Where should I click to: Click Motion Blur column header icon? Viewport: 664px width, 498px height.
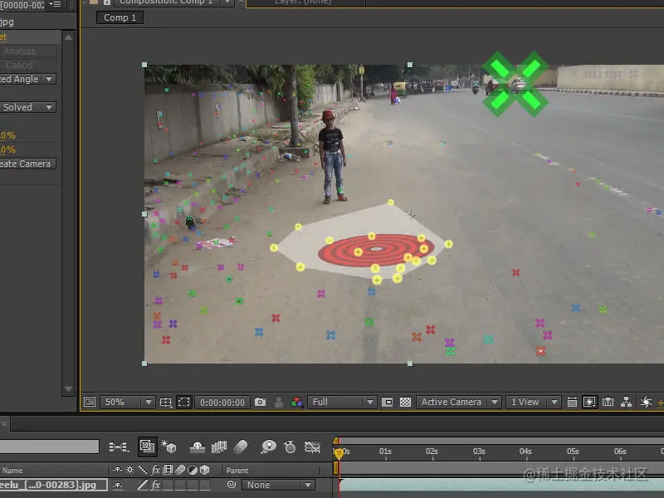(180, 470)
